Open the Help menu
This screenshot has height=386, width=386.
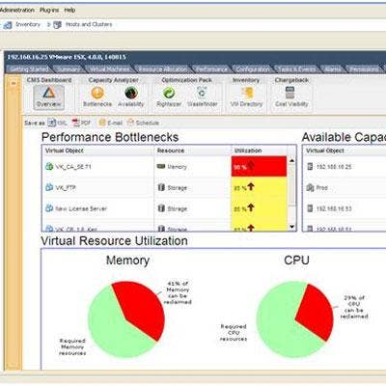pyautogui.click(x=69, y=10)
